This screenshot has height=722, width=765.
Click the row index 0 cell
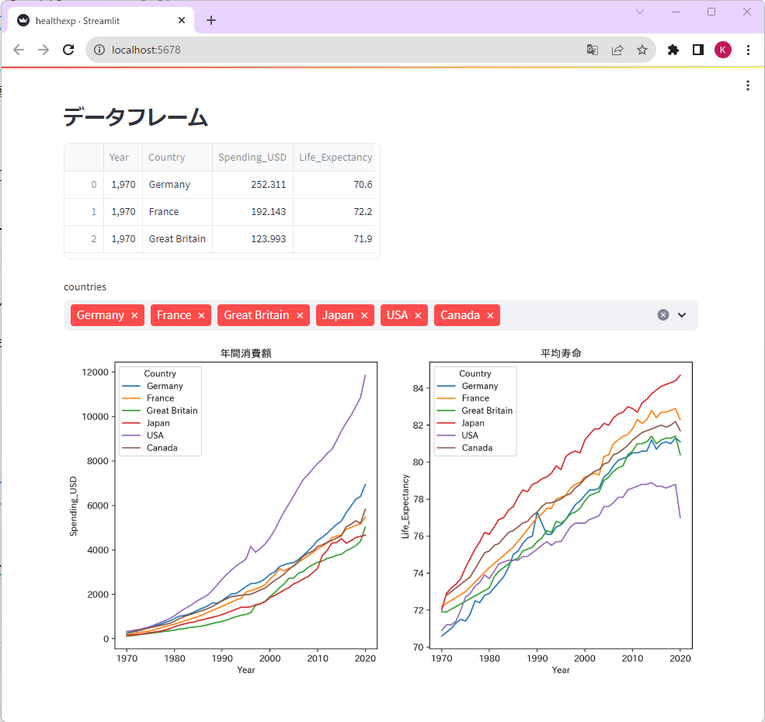(x=84, y=185)
